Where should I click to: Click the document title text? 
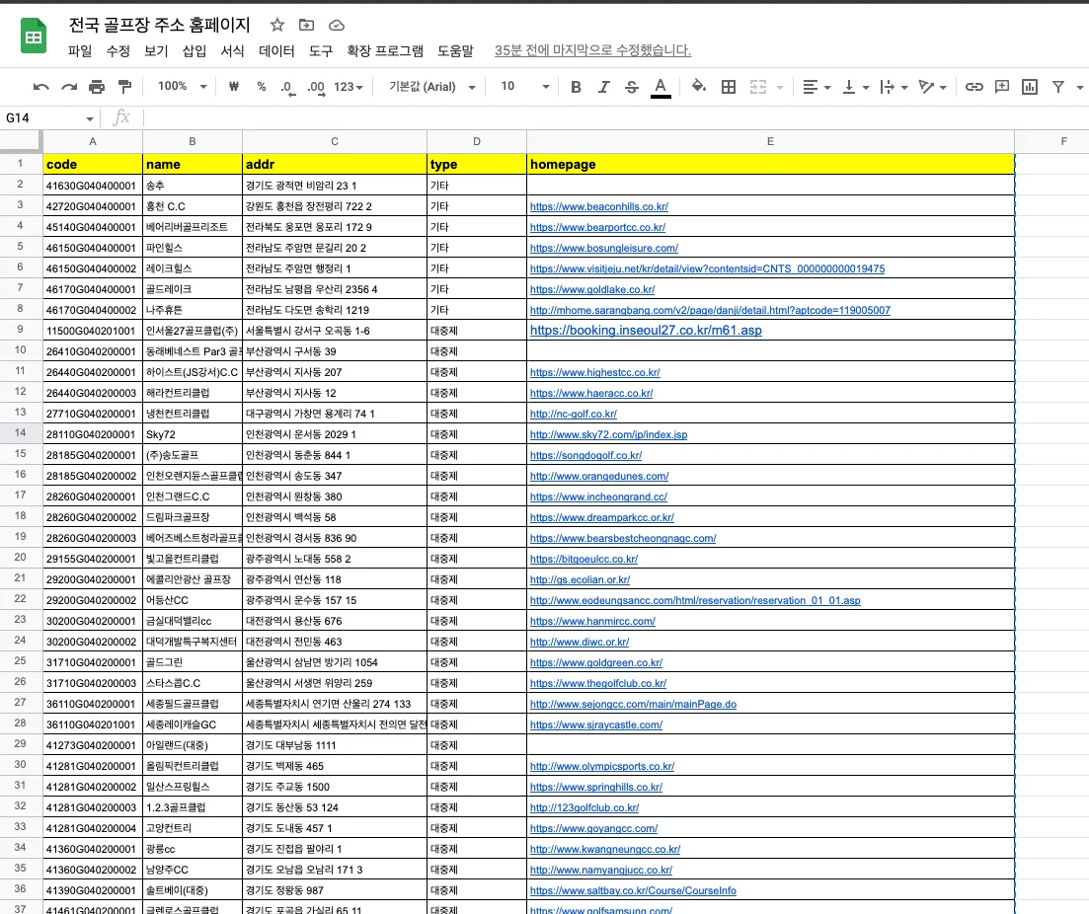[x=159, y=25]
